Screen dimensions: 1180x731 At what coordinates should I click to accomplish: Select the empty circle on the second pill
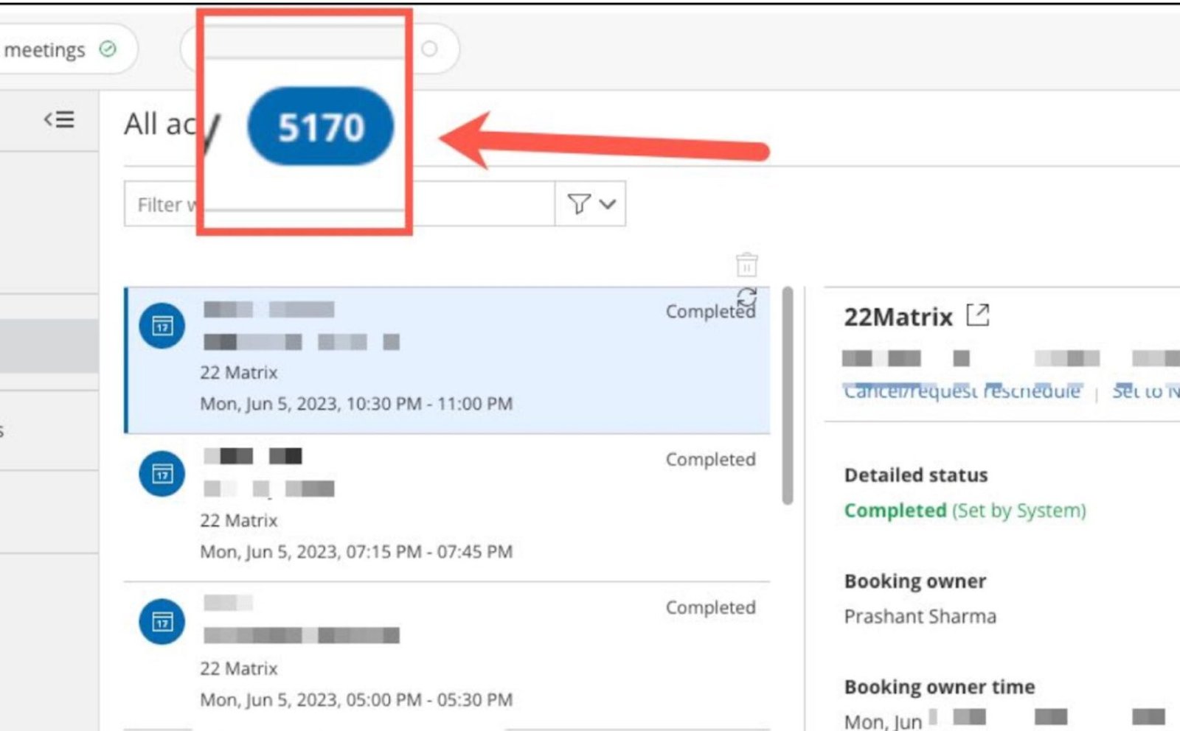[429, 49]
